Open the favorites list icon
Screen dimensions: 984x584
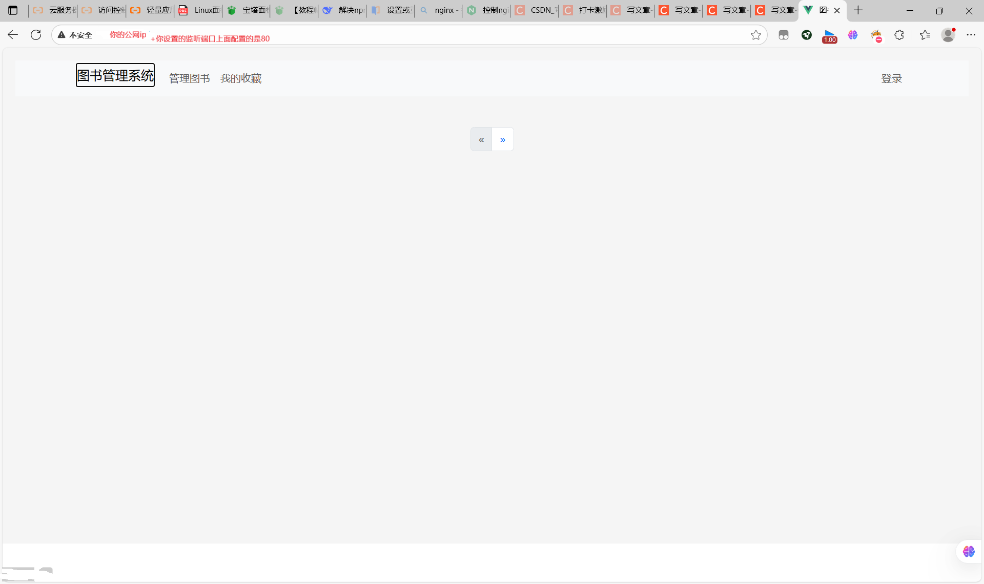click(925, 35)
